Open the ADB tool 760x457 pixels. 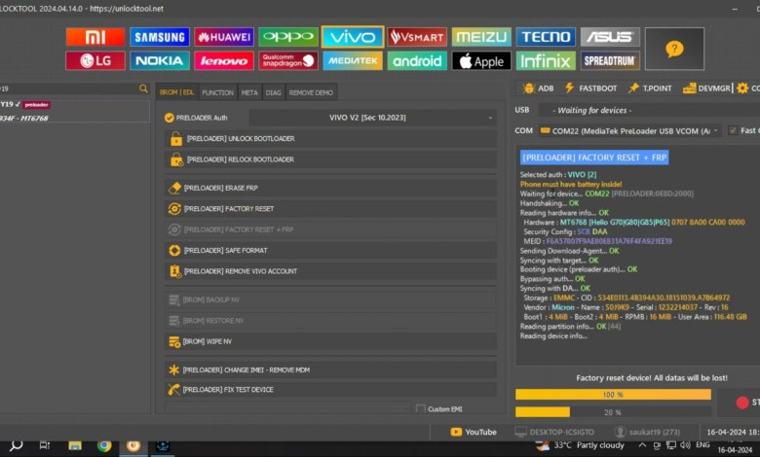pos(538,88)
